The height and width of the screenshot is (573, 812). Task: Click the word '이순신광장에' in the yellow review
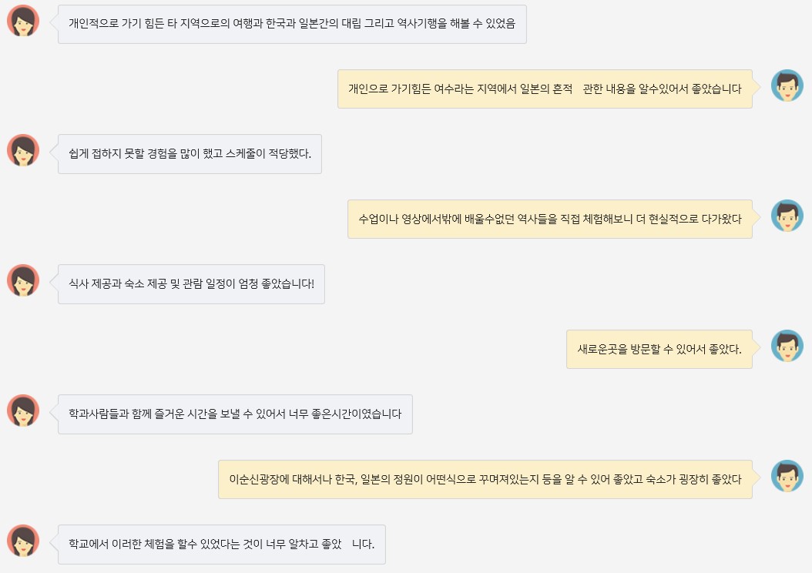tap(259, 480)
